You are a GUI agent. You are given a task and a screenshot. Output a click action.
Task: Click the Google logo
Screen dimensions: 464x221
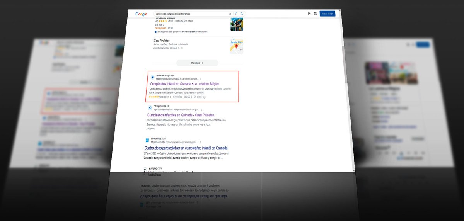tap(141, 14)
